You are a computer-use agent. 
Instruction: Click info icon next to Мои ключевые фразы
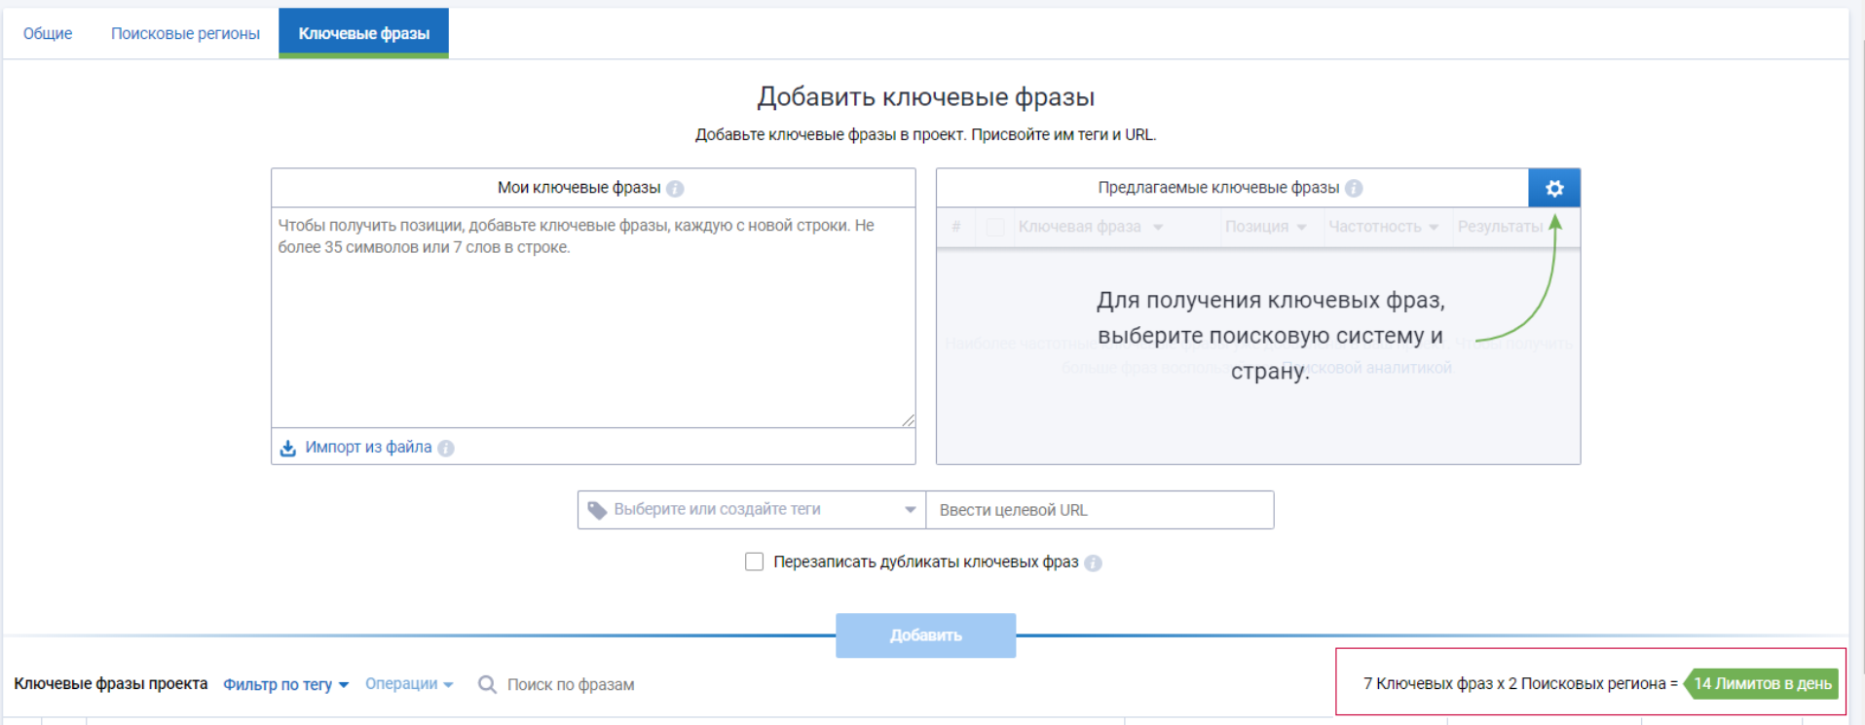click(x=675, y=189)
